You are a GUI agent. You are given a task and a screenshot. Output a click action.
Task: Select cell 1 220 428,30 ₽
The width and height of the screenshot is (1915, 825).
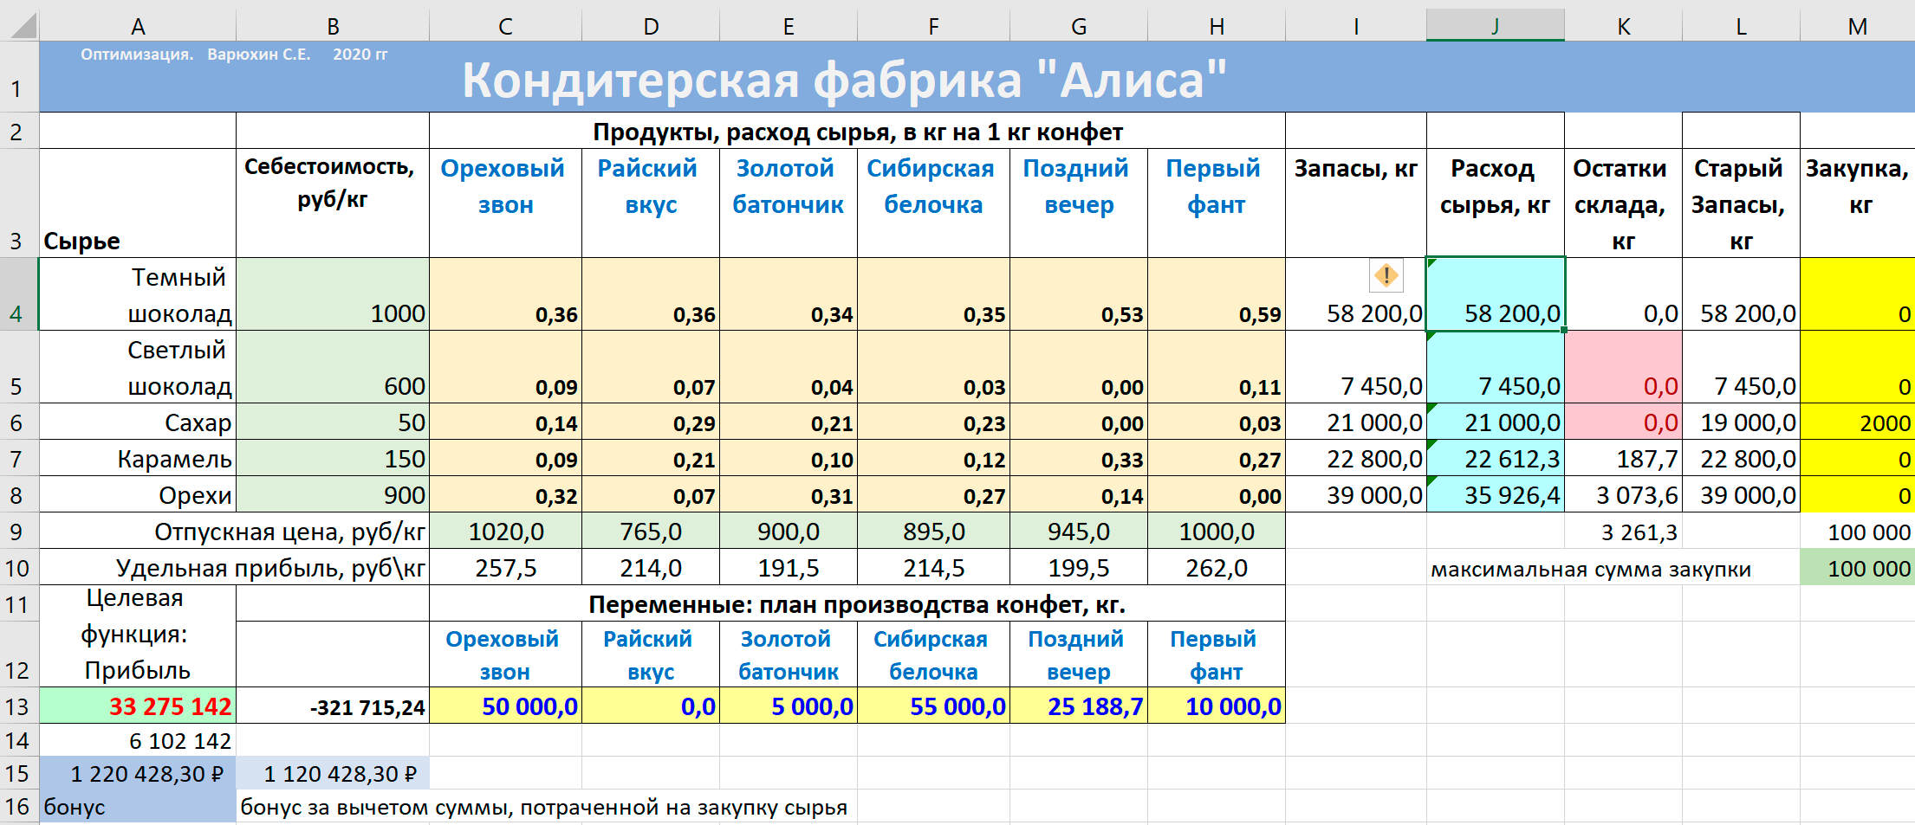tap(138, 773)
